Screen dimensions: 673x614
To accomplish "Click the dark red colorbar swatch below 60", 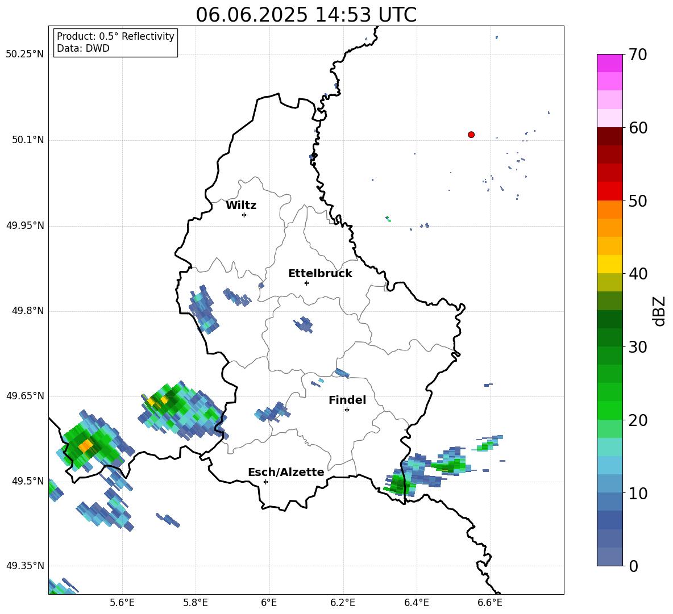I will pos(609,136).
